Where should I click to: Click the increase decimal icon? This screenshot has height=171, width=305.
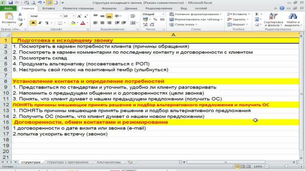(x=145, y=25)
